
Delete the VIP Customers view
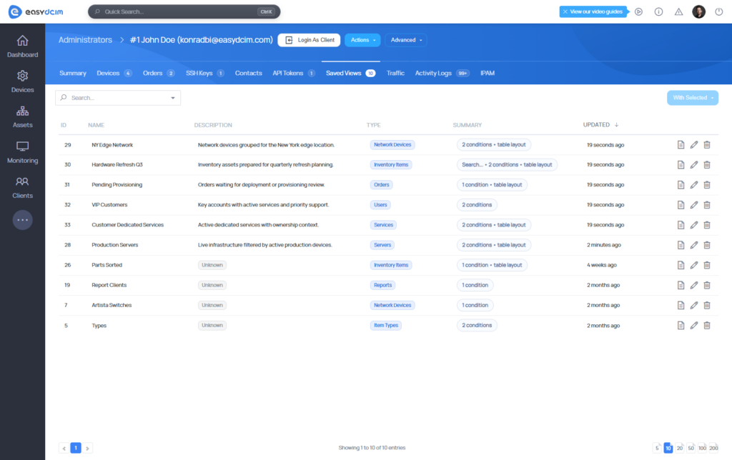pos(707,205)
